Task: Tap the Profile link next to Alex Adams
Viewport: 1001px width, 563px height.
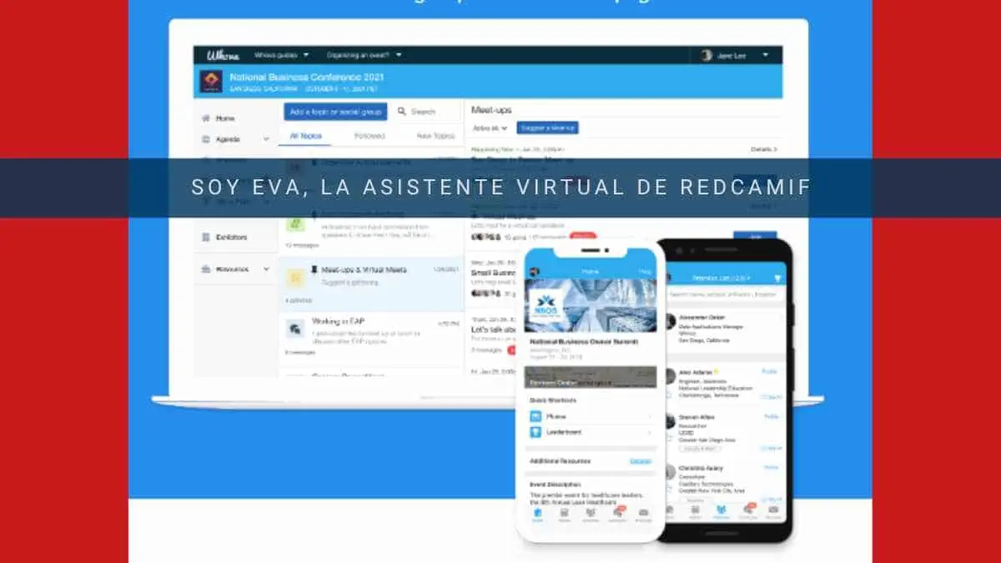Action: point(771,371)
